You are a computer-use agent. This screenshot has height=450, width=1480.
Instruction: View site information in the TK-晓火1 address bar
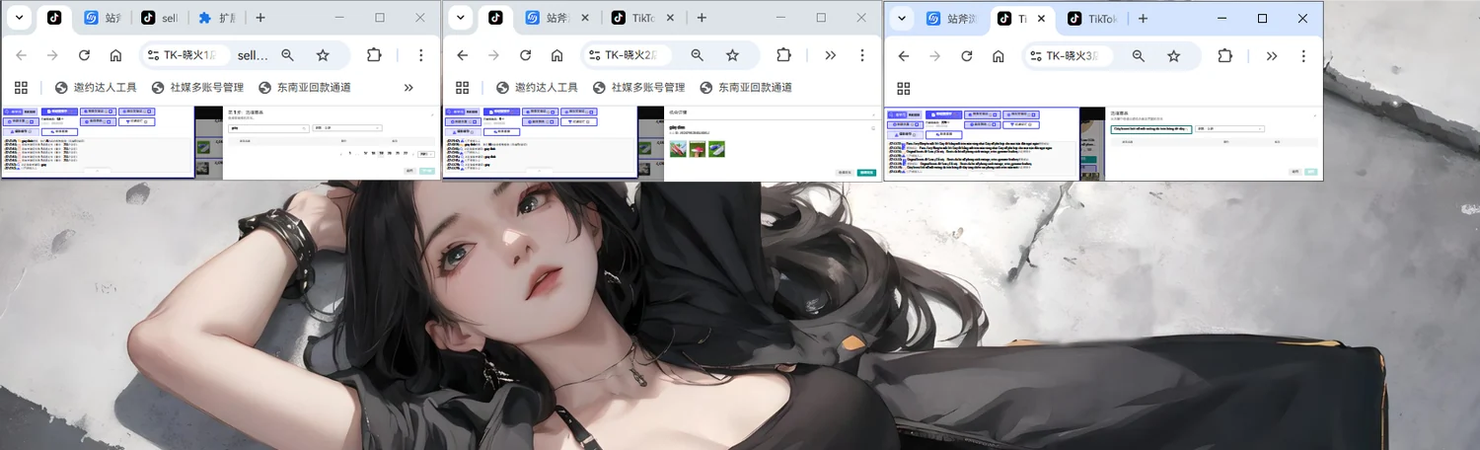tap(155, 55)
